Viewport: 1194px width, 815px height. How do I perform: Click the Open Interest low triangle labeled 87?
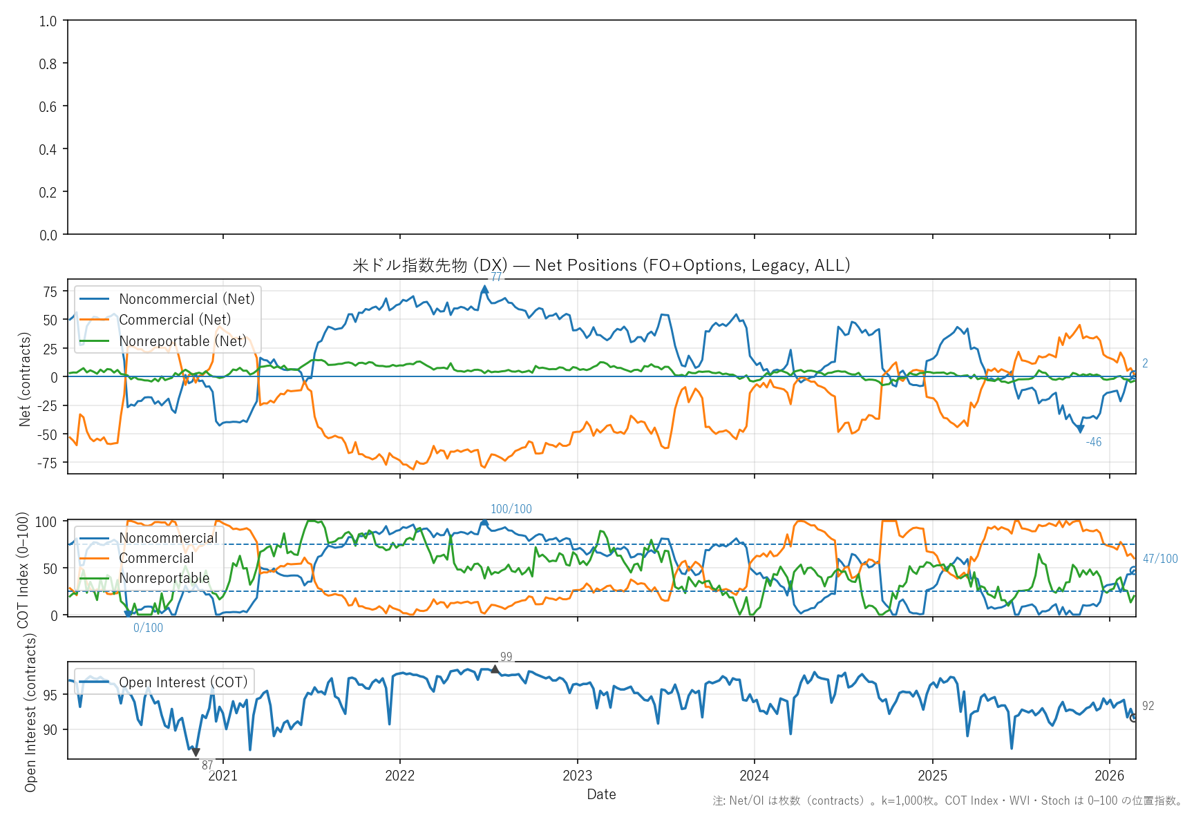point(196,752)
